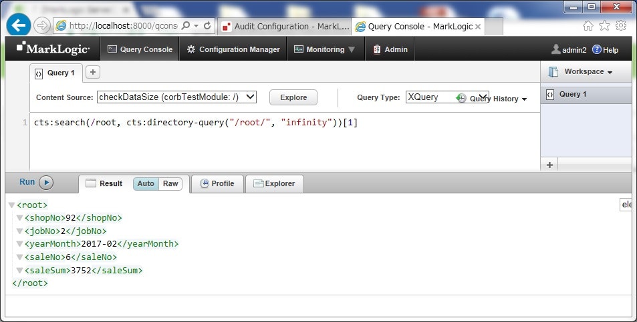The image size is (637, 322).
Task: Refresh the page with the reload icon
Action: pos(207,26)
